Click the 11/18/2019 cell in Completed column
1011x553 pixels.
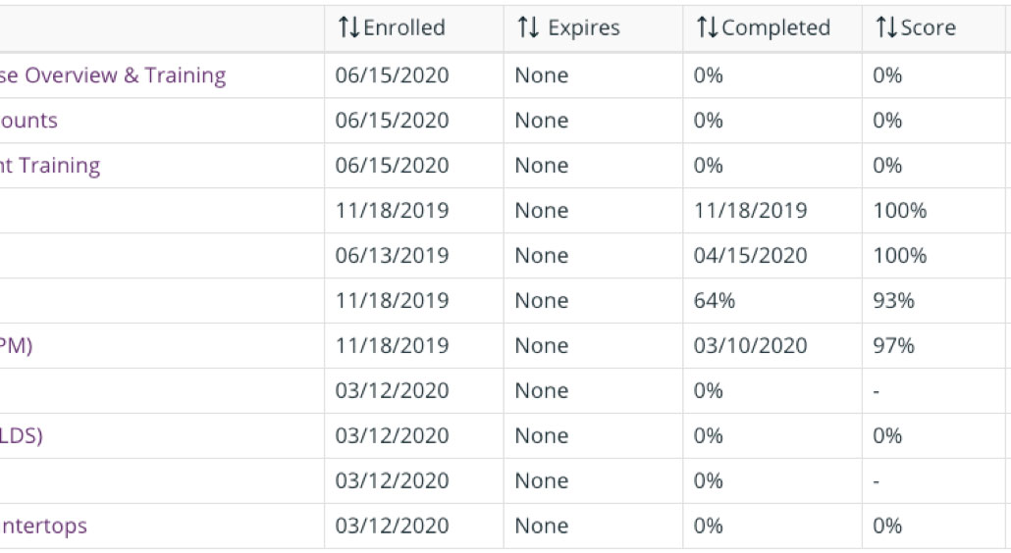pos(750,211)
